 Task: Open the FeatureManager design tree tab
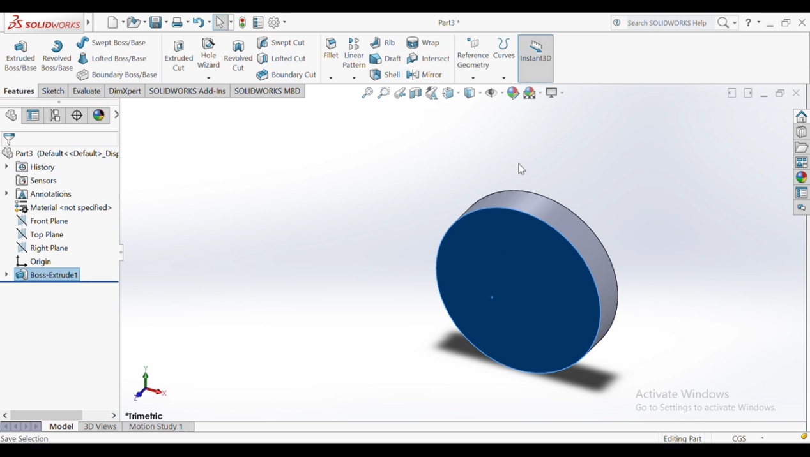click(11, 116)
